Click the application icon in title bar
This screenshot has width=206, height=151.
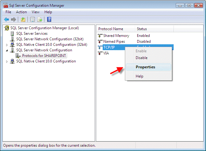click(6, 5)
